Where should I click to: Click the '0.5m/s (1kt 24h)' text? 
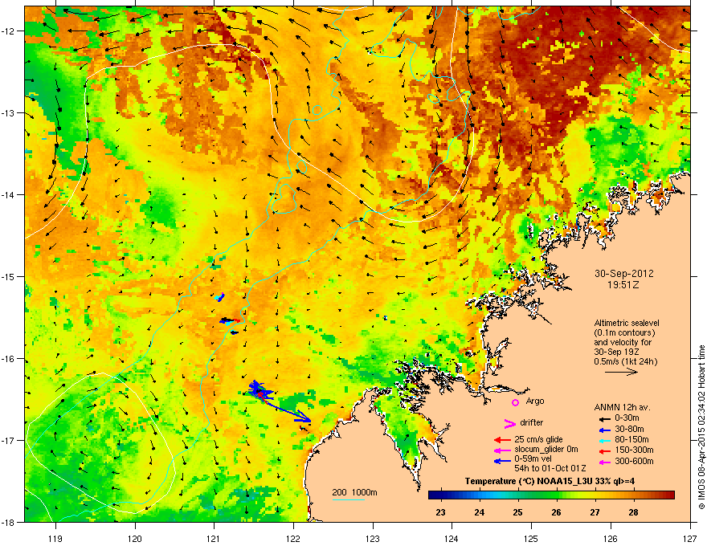click(x=626, y=361)
